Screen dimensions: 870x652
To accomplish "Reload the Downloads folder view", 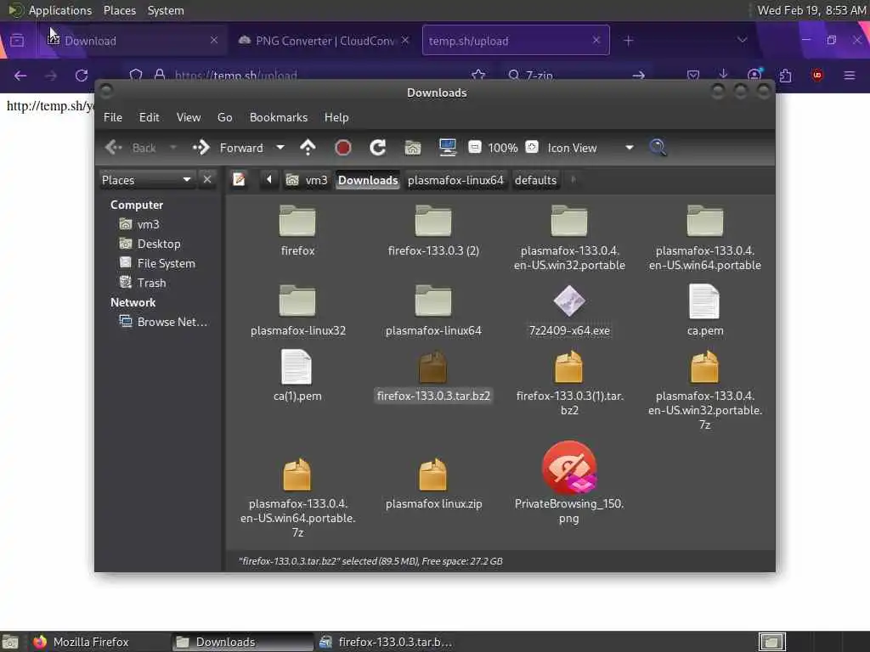I will 378,148.
